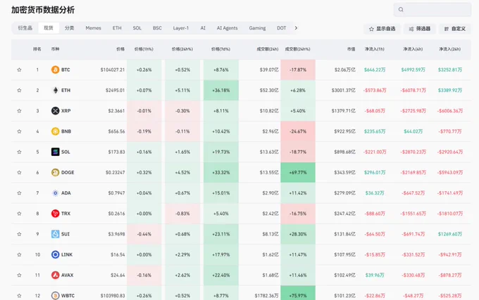Sort by 价格(1h%) column header

[x=144, y=49]
